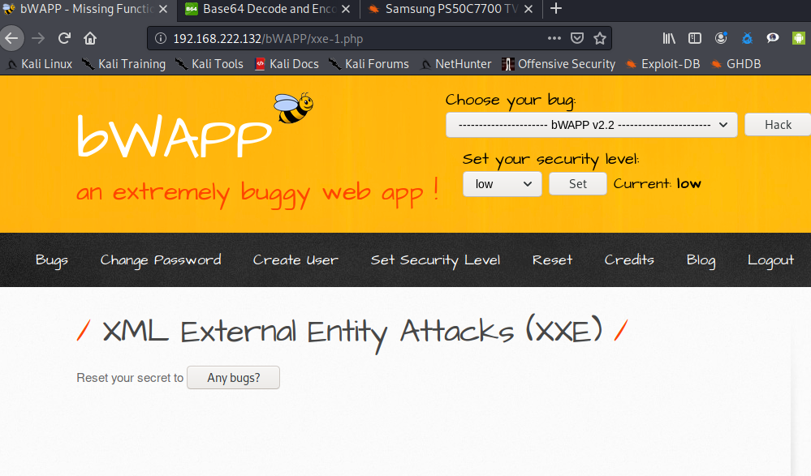Click the bWAPP logo text

[x=175, y=135]
